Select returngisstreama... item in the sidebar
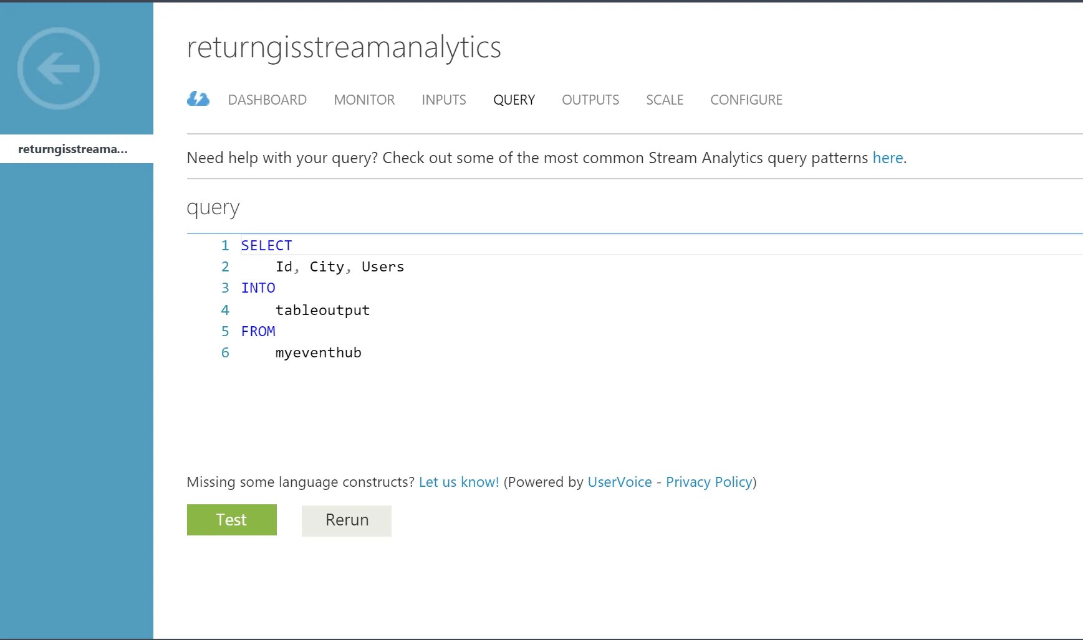1083x640 pixels. coord(77,149)
